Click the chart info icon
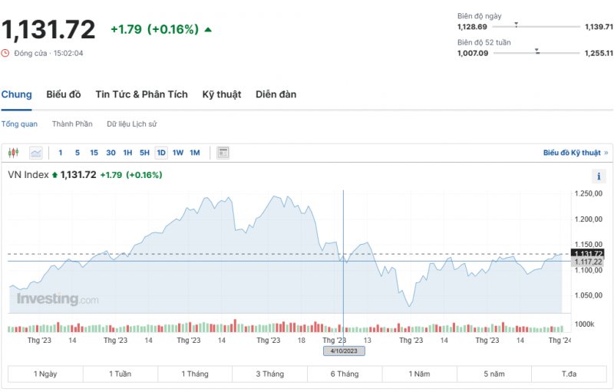Image resolution: width=614 pixels, height=392 pixels. click(599, 176)
